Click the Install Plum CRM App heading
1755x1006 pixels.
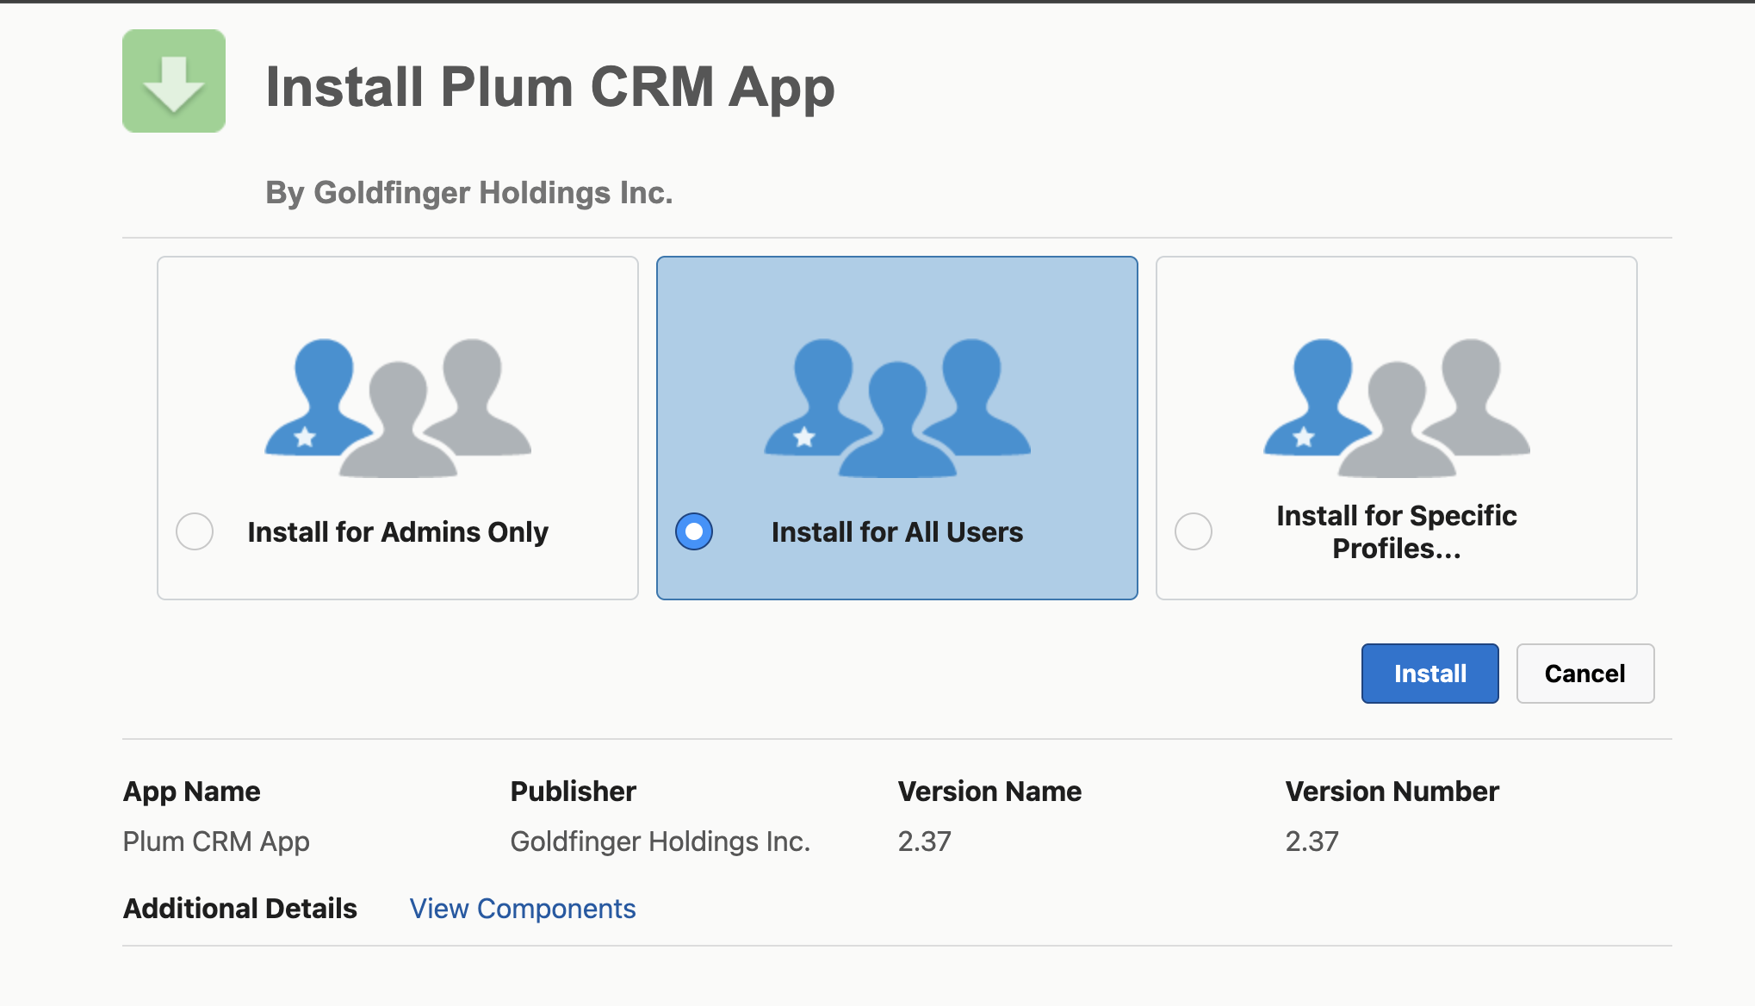point(550,87)
